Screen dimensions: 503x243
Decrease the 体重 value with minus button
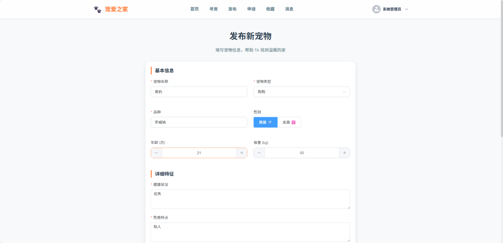[x=259, y=153]
